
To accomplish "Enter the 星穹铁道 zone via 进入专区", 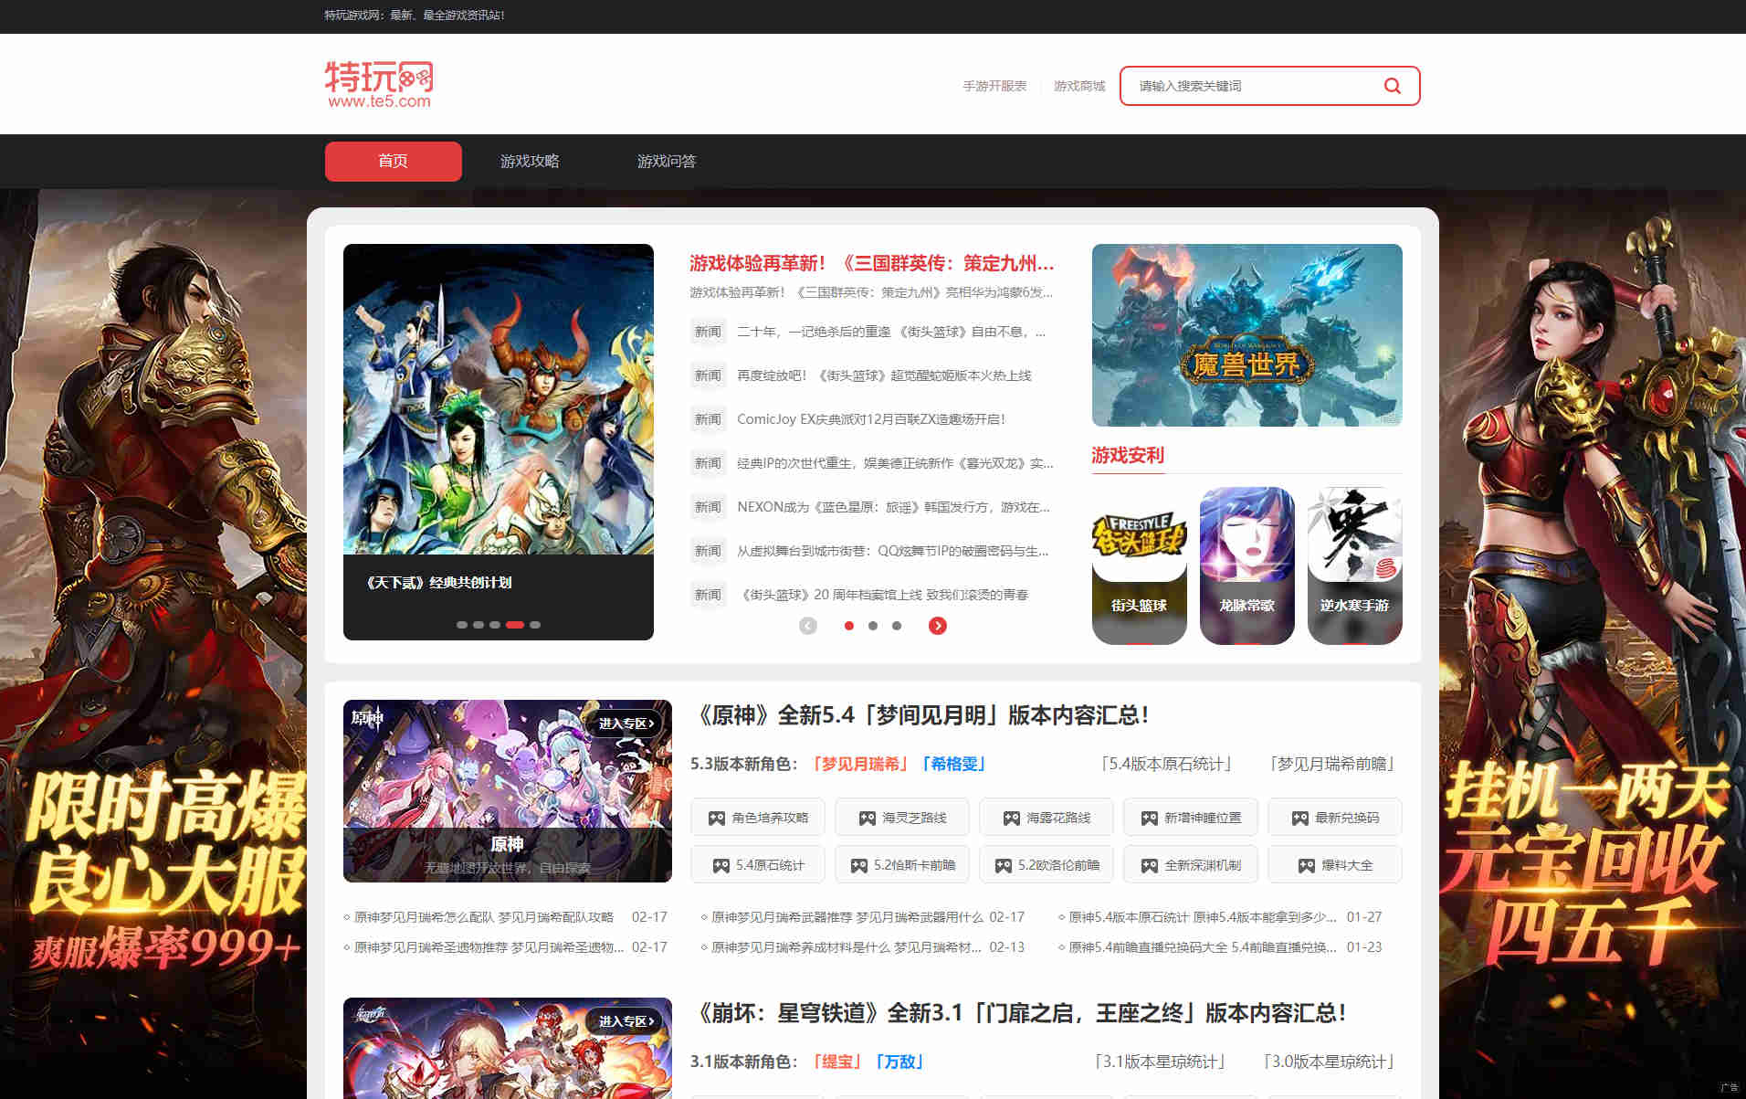I will (x=626, y=1021).
